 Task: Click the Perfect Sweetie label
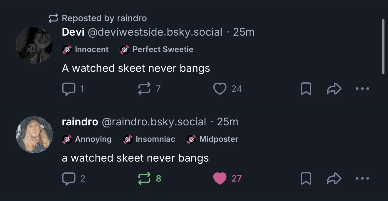(157, 49)
